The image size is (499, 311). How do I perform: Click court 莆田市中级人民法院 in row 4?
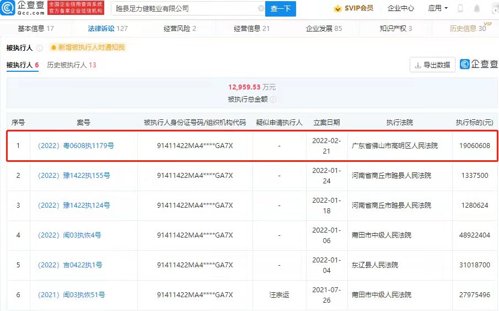(x=381, y=235)
